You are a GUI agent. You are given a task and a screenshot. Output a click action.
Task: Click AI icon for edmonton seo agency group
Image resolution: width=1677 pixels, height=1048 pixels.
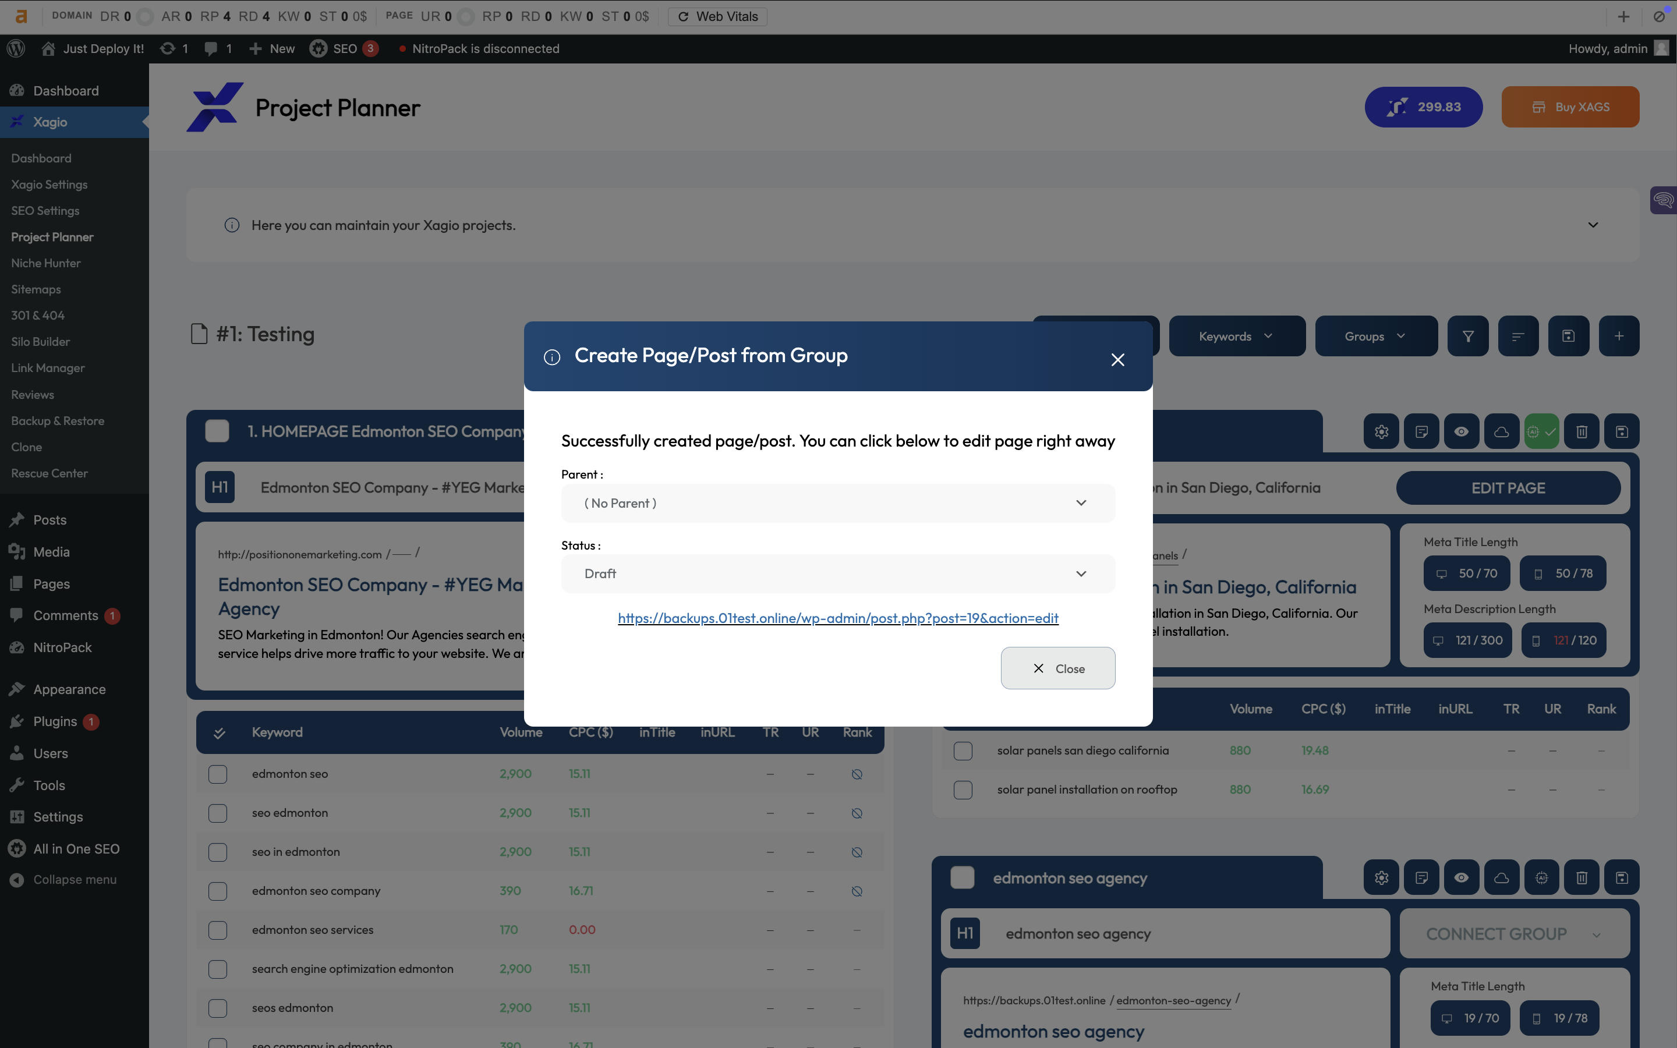[x=1541, y=877]
